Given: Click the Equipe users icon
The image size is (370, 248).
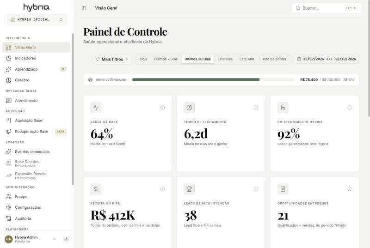Looking at the screenshot, I should pyautogui.click(x=9, y=196).
